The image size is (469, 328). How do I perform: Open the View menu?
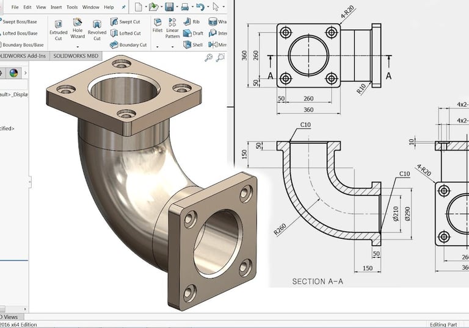click(41, 7)
